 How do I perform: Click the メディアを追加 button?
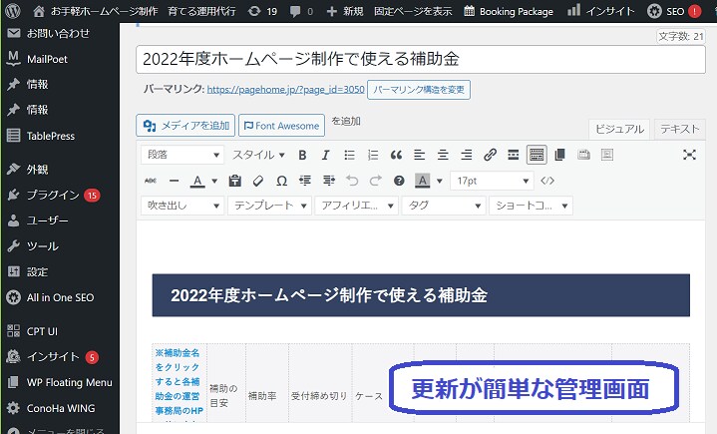(x=185, y=126)
